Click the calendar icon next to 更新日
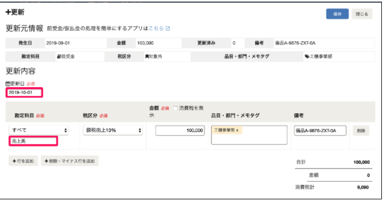383x201 pixels. (x=8, y=84)
